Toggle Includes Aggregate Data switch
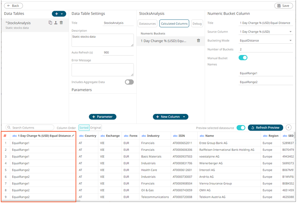The height and width of the screenshot is (203, 297). pos(129,82)
